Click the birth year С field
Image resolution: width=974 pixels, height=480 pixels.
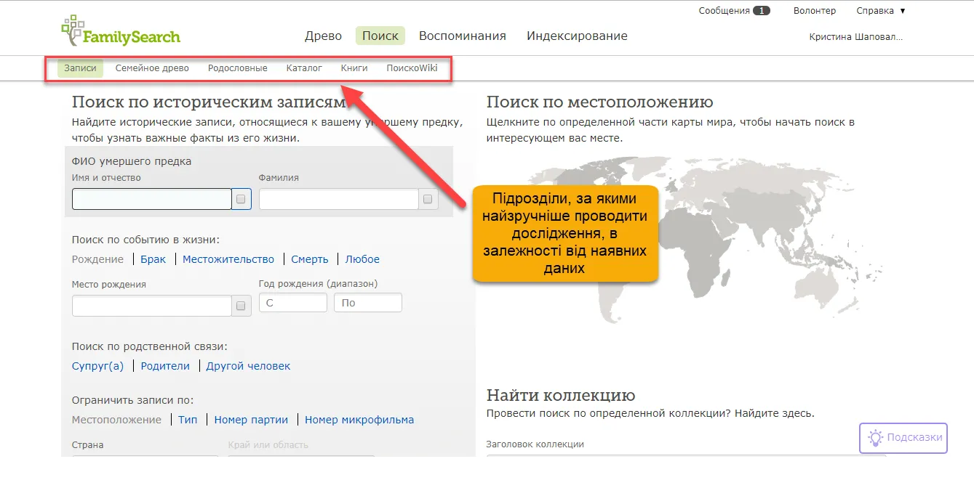coord(292,303)
